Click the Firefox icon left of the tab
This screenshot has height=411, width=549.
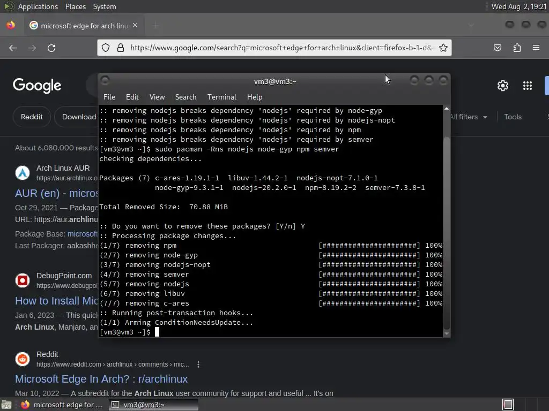(x=11, y=26)
